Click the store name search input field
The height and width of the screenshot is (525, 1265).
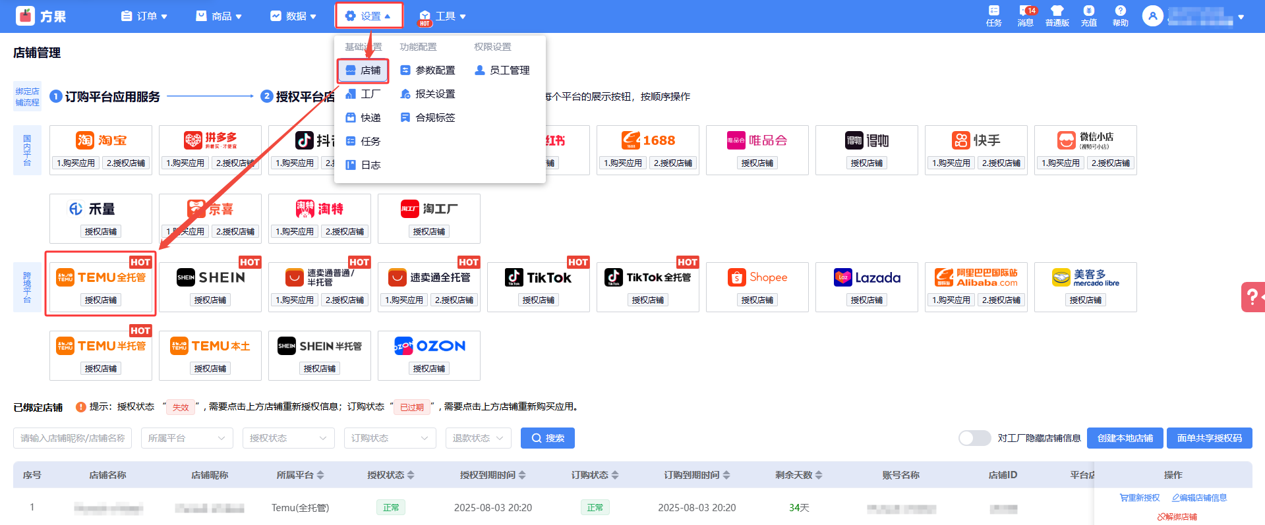(x=73, y=438)
